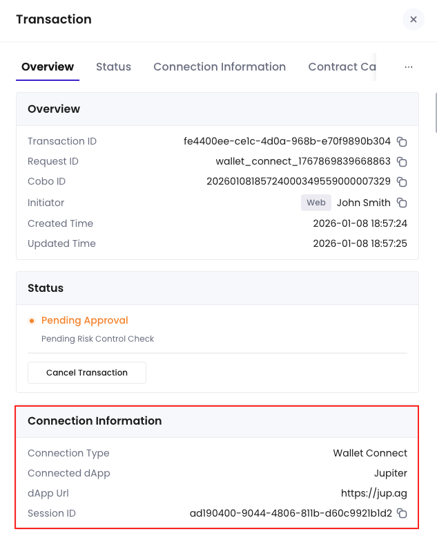The height and width of the screenshot is (536, 437).
Task: Copy the Session ID value
Action: pyautogui.click(x=402, y=513)
